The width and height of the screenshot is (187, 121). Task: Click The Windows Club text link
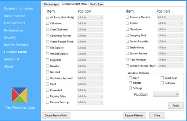coord(20,107)
